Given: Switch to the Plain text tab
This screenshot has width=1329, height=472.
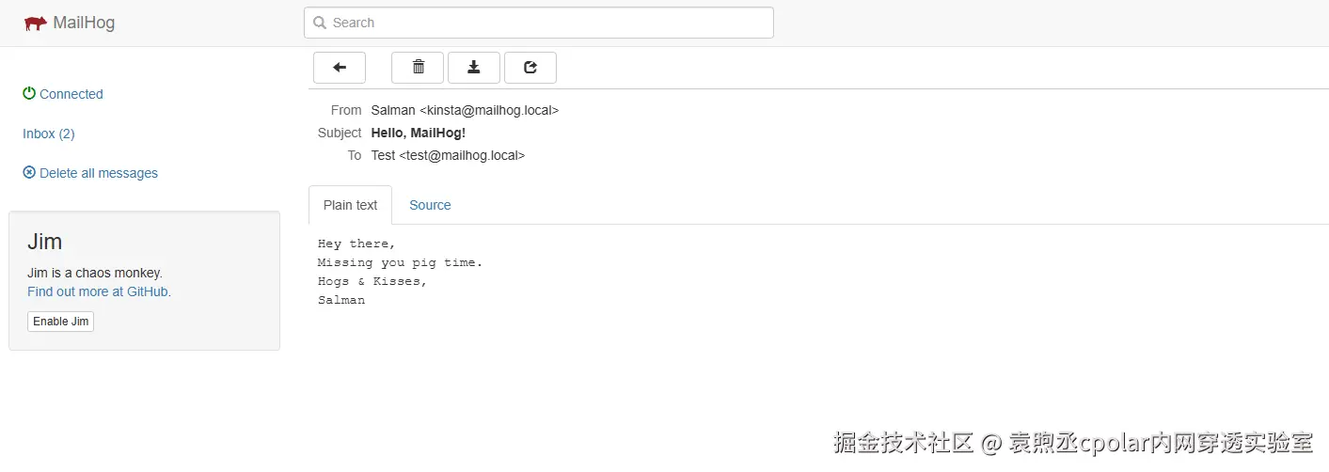Looking at the screenshot, I should pos(350,205).
